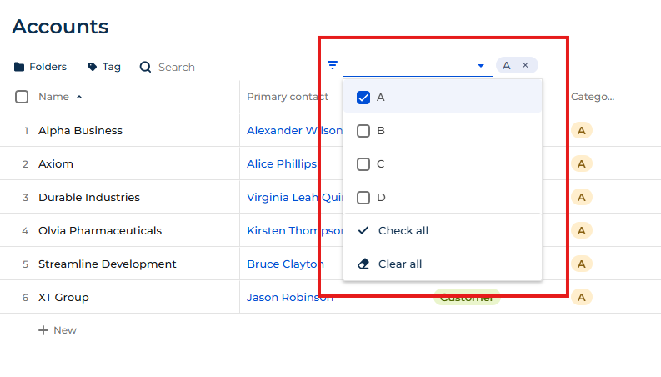Click the plus icon beside New

tap(43, 330)
